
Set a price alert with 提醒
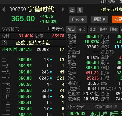99,19
